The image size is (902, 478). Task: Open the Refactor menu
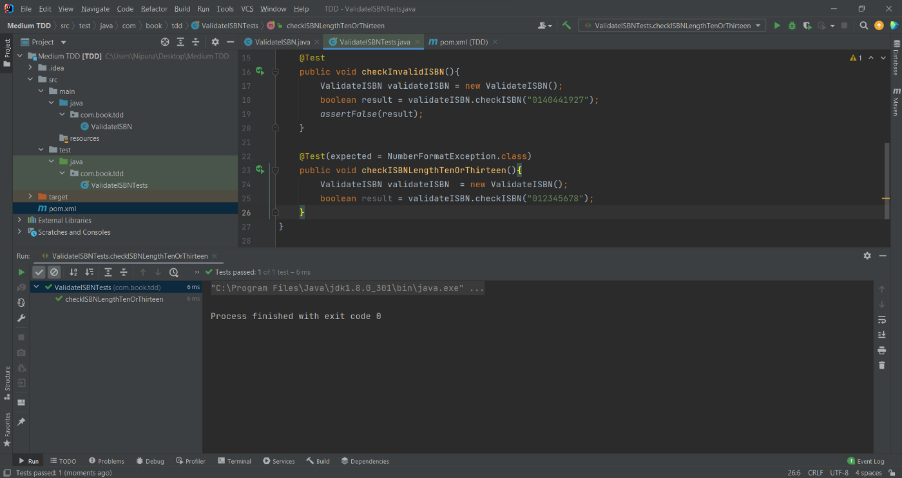pos(154,9)
